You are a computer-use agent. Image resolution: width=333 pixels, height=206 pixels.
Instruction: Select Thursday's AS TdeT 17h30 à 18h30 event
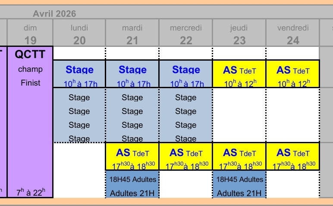(x=239, y=157)
